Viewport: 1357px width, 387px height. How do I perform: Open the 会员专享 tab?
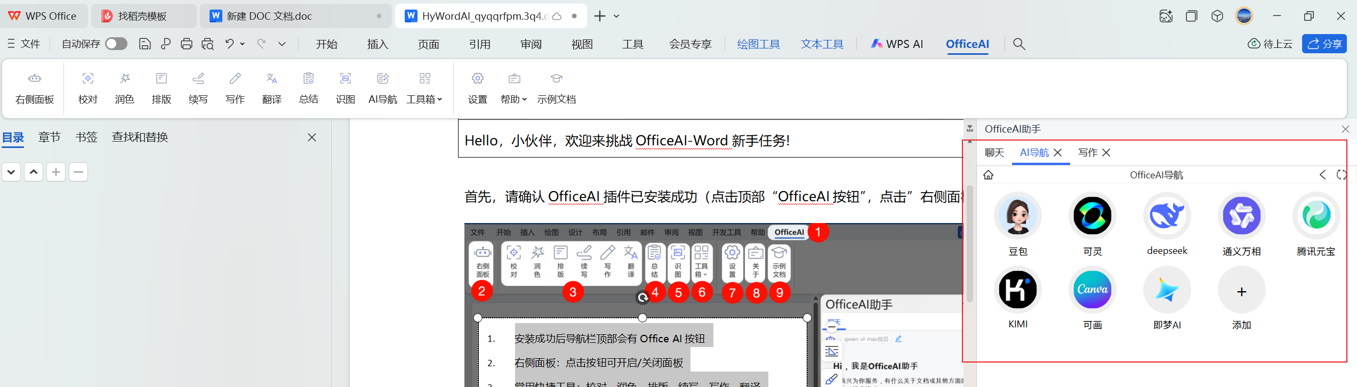click(690, 44)
